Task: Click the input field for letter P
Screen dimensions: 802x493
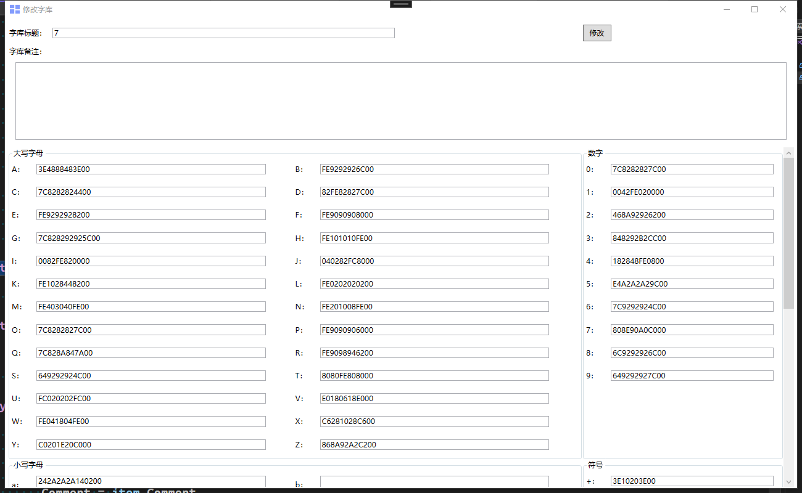Action: point(434,330)
